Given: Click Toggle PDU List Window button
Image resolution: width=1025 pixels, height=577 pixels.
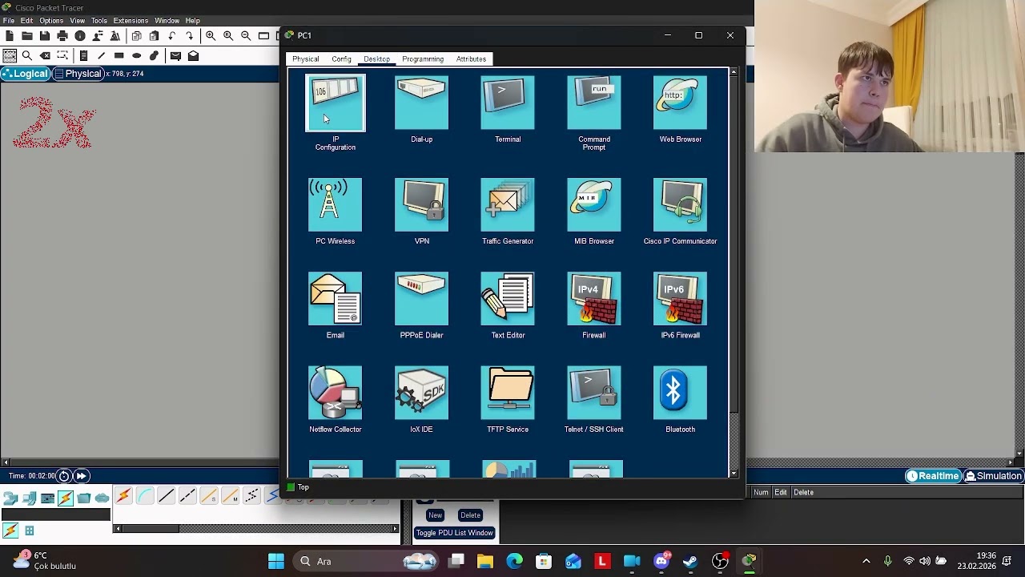Looking at the screenshot, I should 454,533.
